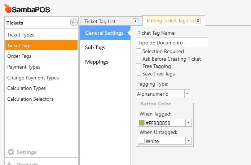The height and width of the screenshot is (165, 251).
Task: Click the Products section icon
Action: coord(10,163)
